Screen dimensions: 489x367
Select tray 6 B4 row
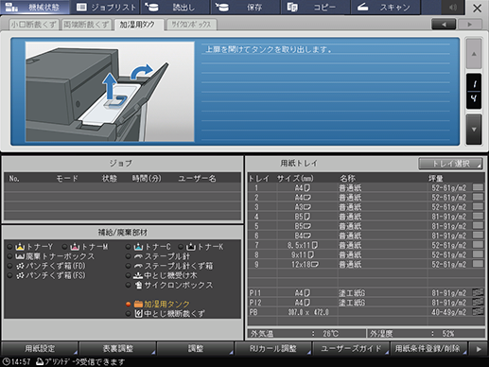[x=366, y=236]
